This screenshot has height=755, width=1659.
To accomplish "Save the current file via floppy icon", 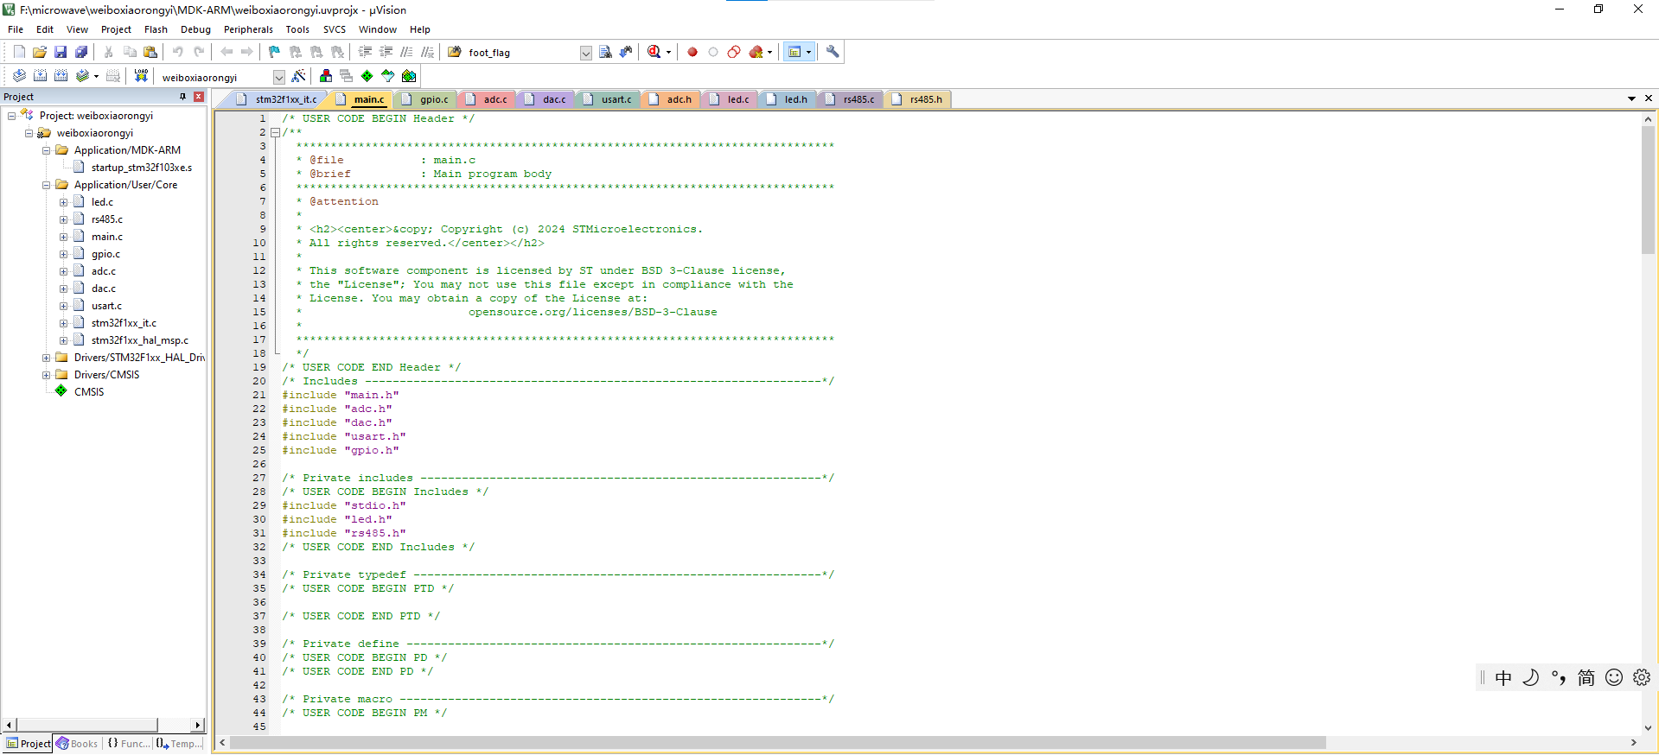I will click(61, 52).
